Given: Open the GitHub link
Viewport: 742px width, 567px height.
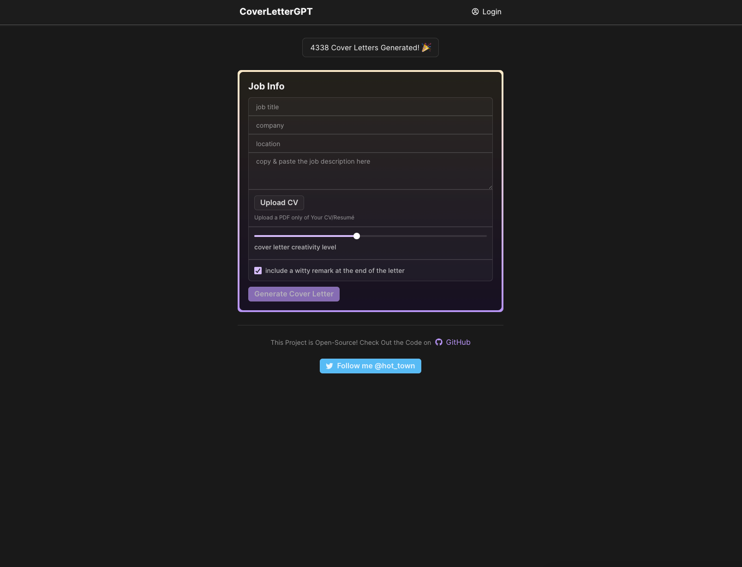Looking at the screenshot, I should pyautogui.click(x=453, y=342).
